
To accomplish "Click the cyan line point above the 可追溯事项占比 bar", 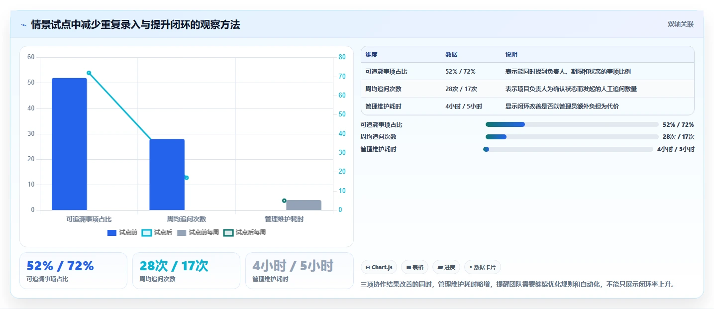I will tap(89, 73).
